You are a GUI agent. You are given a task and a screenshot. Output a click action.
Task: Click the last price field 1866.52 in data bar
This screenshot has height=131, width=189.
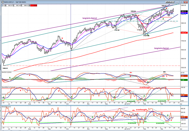(25, 5)
